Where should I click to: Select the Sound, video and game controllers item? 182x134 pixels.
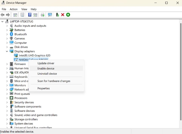pyautogui.click(x=36, y=115)
